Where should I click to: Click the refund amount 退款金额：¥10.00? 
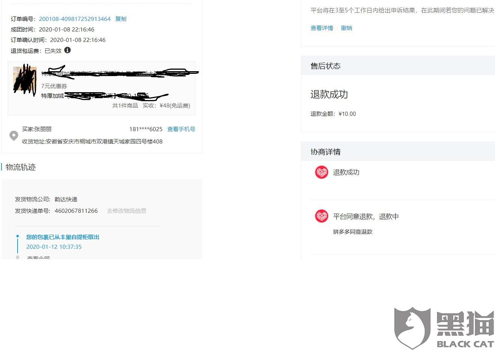coord(333,114)
